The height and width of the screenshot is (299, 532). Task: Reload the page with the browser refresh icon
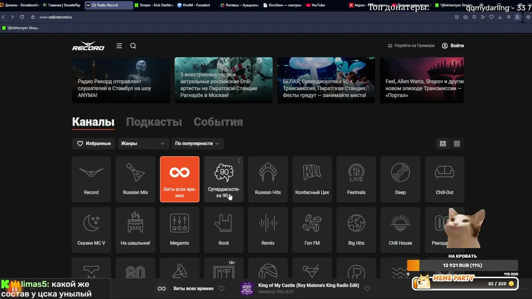click(x=22, y=17)
